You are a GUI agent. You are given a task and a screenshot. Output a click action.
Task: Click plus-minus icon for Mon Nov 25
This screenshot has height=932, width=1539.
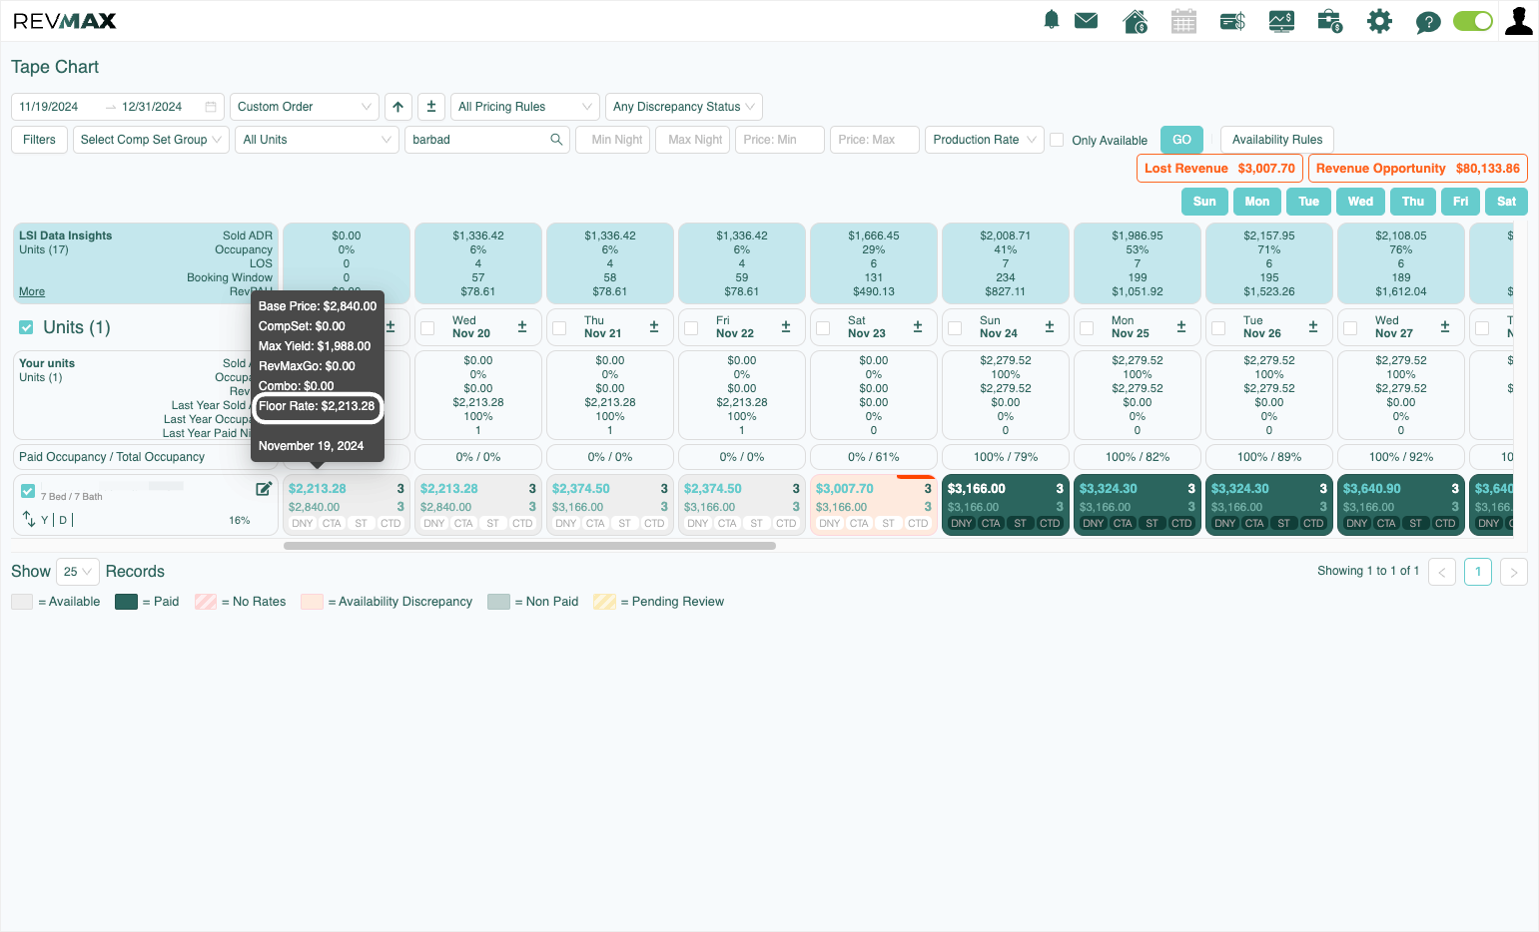(1181, 327)
